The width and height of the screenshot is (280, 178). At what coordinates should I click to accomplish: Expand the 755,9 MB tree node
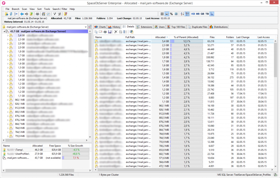[8, 136]
